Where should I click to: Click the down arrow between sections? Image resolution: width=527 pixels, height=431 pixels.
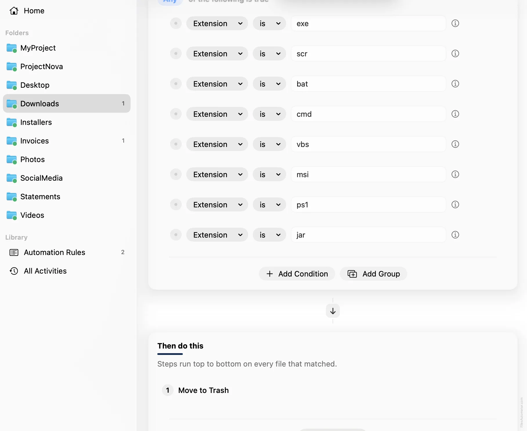333,311
